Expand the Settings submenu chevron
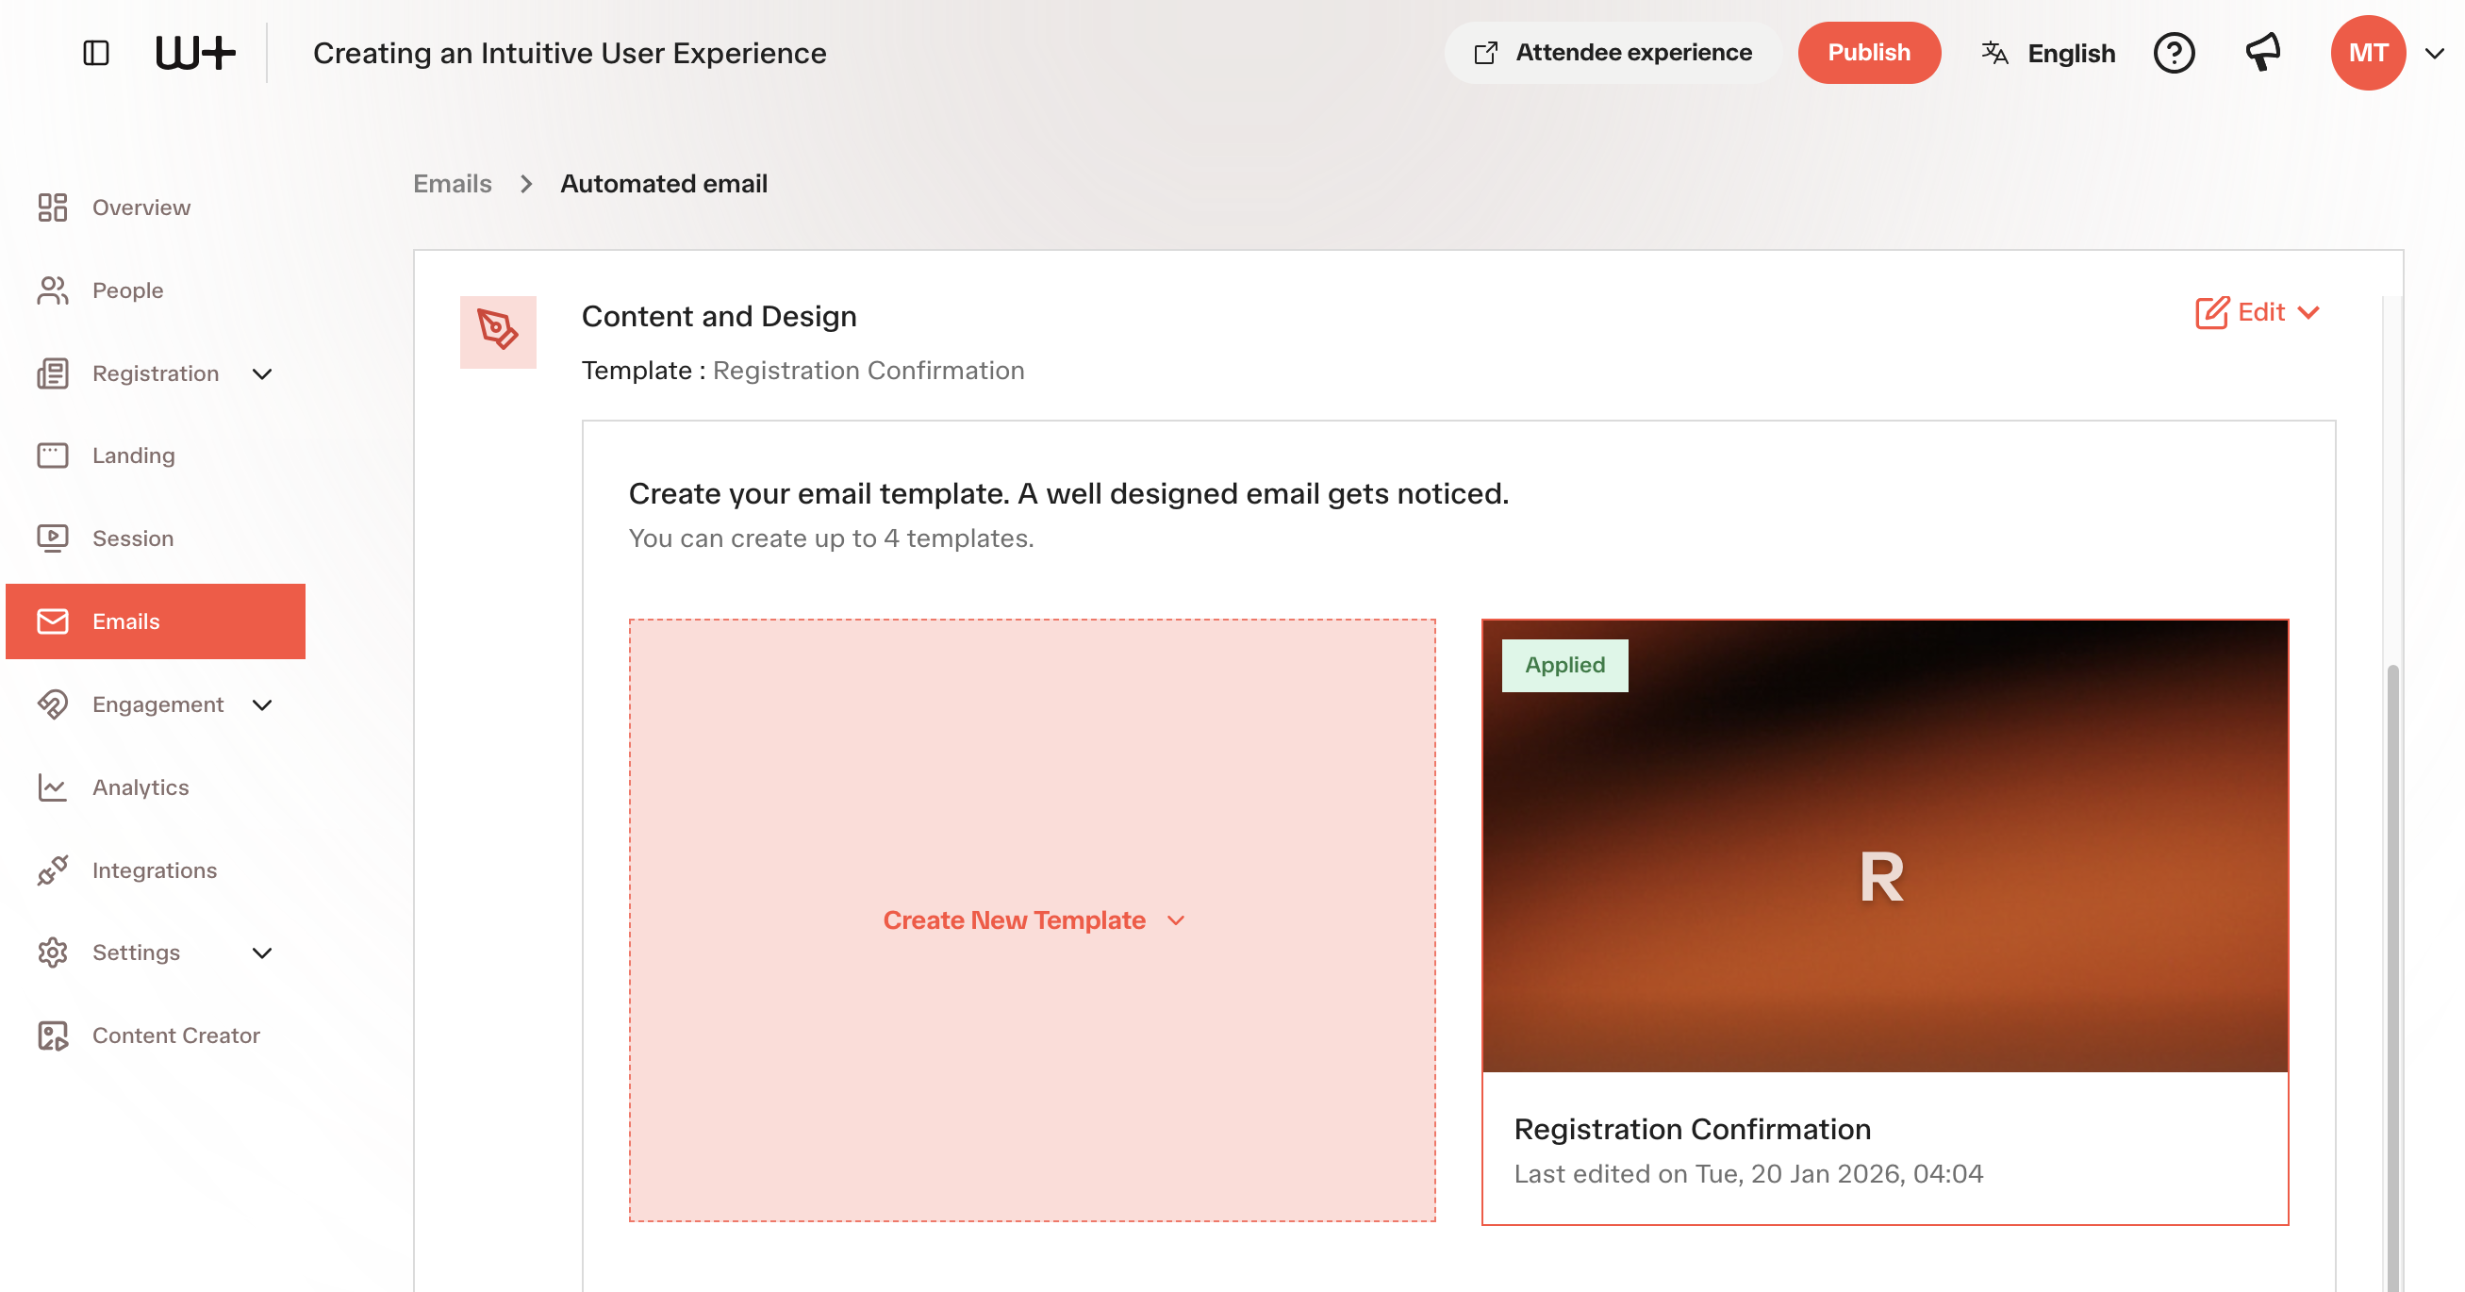 click(x=262, y=952)
